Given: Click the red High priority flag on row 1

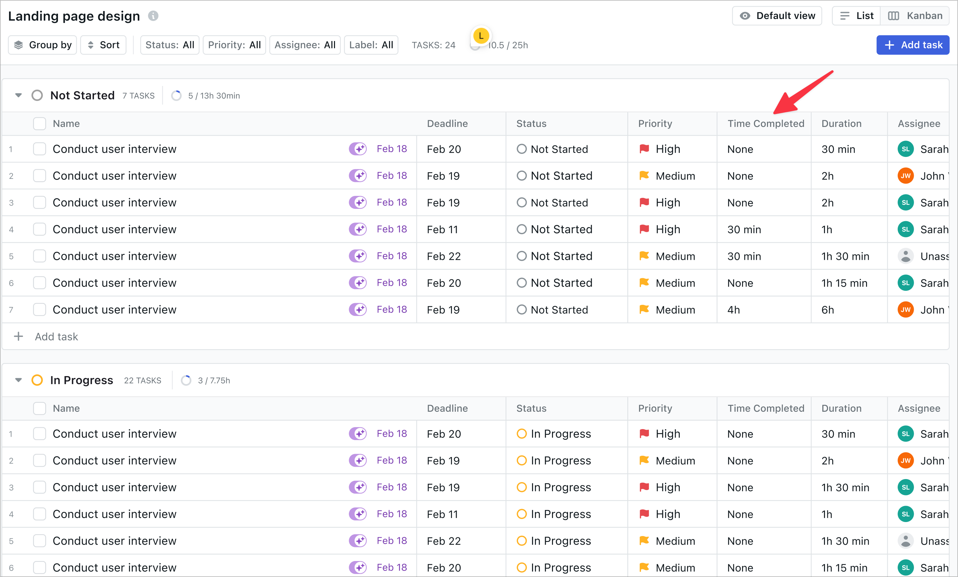Looking at the screenshot, I should (x=644, y=149).
